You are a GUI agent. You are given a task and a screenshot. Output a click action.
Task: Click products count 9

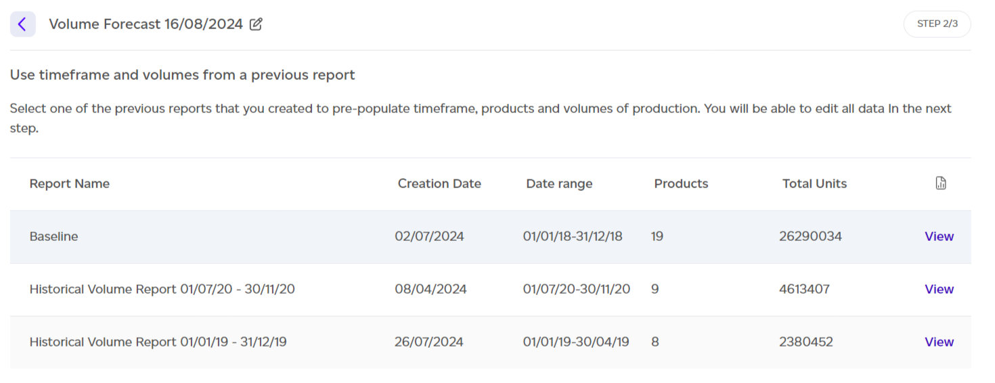point(655,289)
